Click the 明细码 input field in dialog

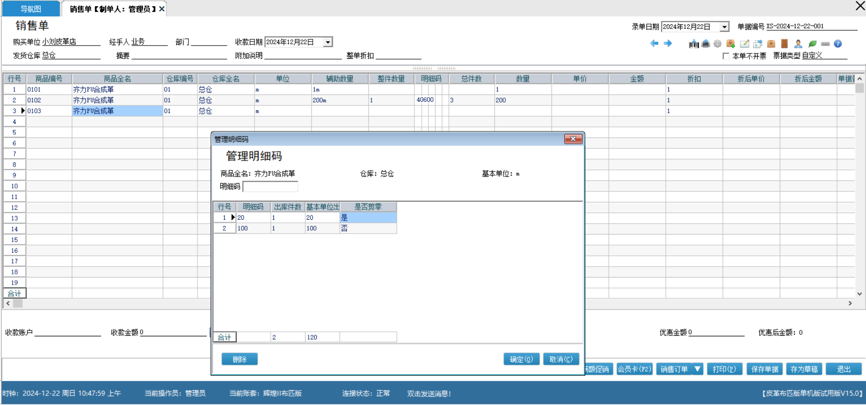[270, 187]
